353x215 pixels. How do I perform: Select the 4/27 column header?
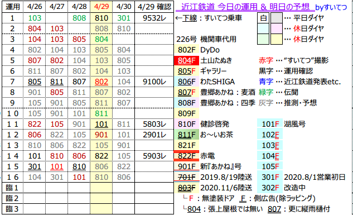click(57, 7)
